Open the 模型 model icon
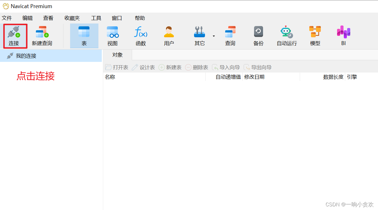Image resolution: width=378 pixels, height=210 pixels. click(x=315, y=32)
